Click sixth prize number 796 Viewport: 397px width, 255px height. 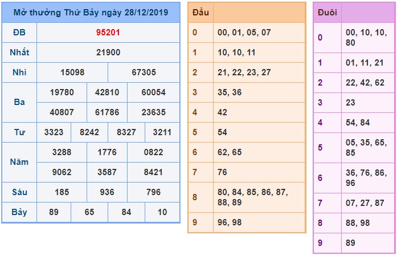point(153,192)
